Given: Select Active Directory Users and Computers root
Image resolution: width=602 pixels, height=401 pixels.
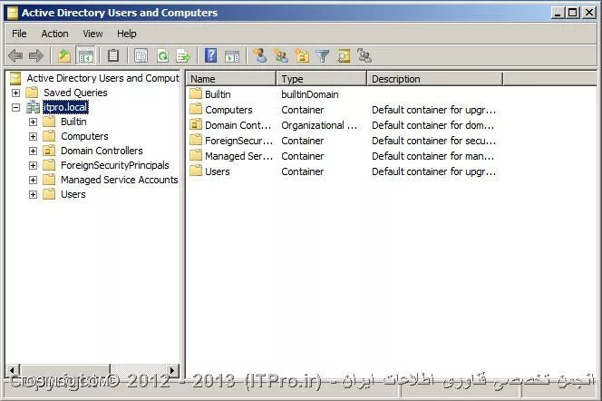Looking at the screenshot, I should (x=102, y=78).
